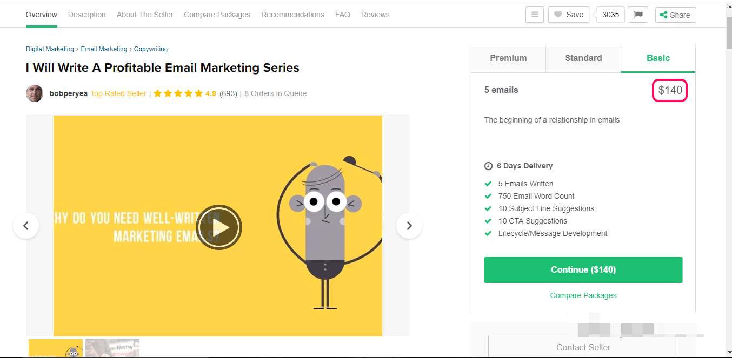This screenshot has width=732, height=358.
Task: Select the Standard package tab
Action: pyautogui.click(x=583, y=58)
